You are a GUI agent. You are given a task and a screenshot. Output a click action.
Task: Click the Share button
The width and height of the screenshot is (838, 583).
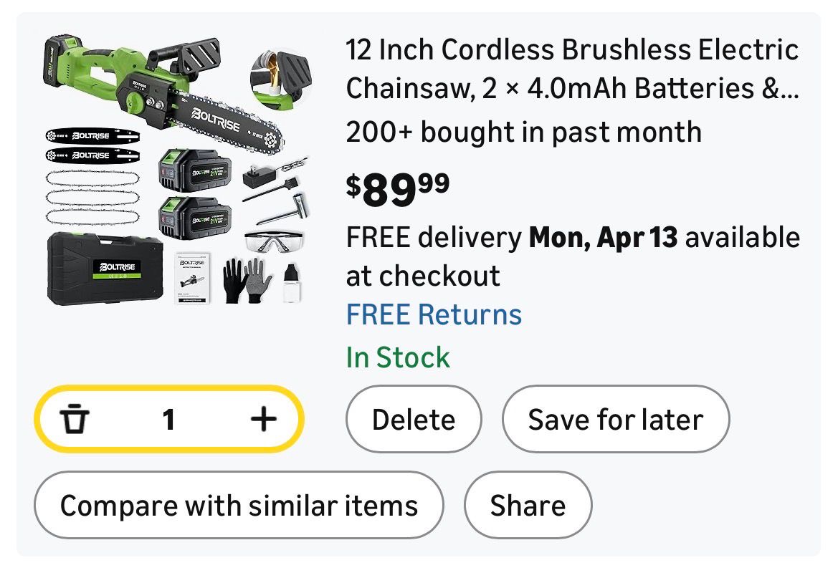click(528, 506)
